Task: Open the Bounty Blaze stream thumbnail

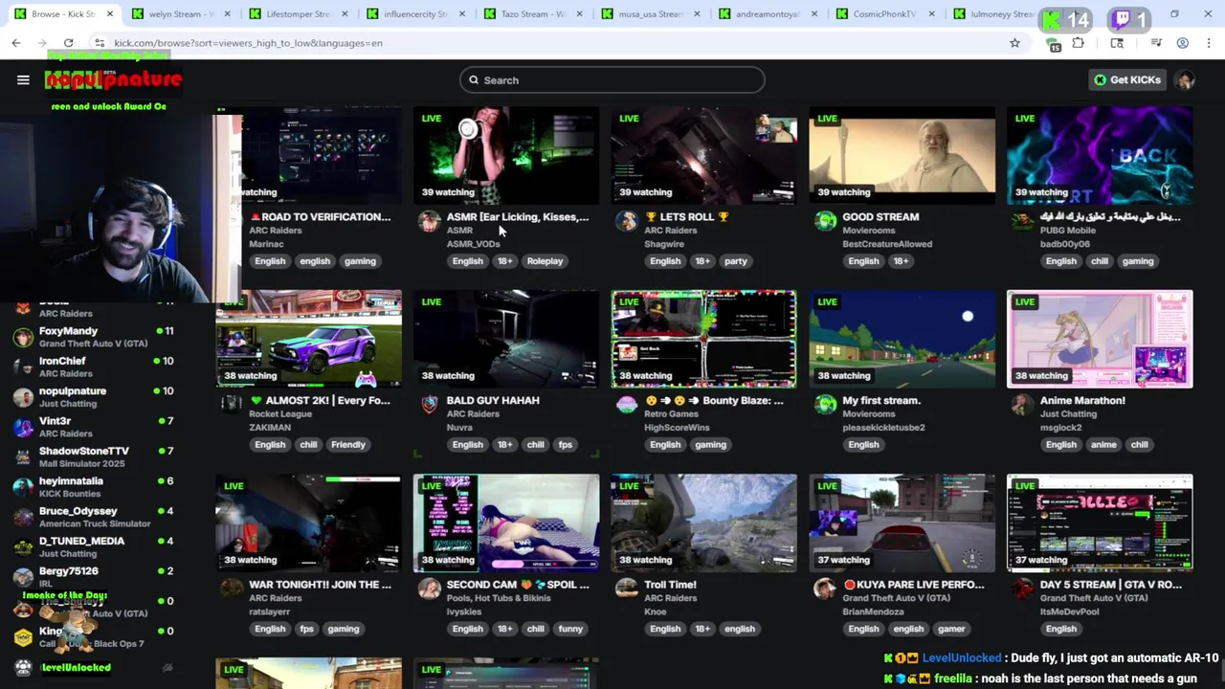Action: click(x=703, y=339)
